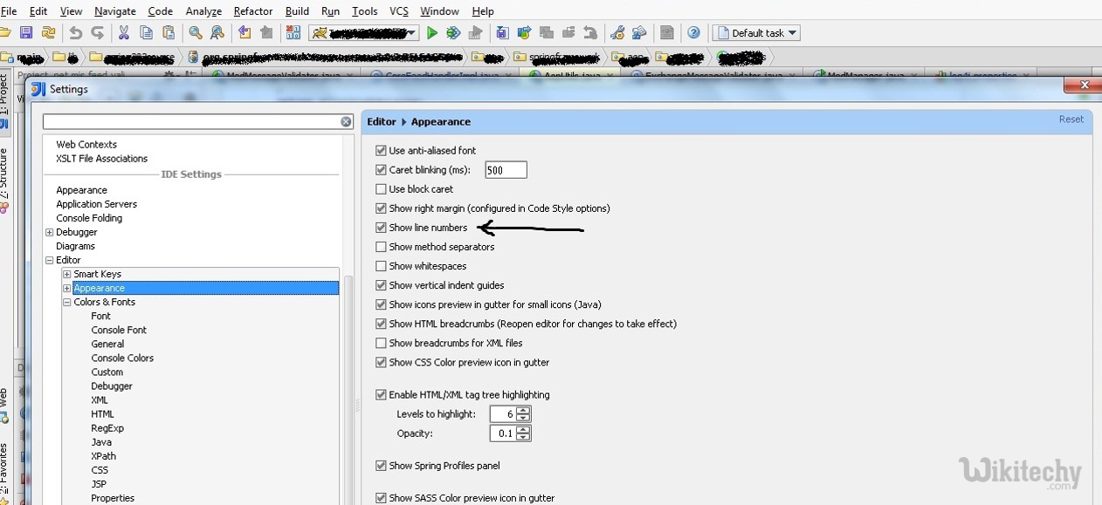The width and height of the screenshot is (1102, 505).
Task: Toggle Show whitespaces checkbox
Action: pos(381,266)
